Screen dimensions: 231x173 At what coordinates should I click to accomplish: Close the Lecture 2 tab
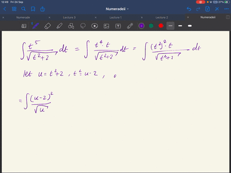point(142,17)
